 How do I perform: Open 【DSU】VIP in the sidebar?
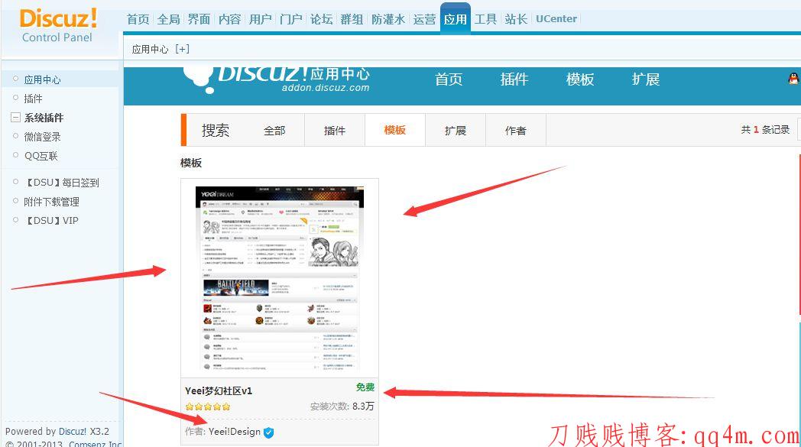tap(51, 221)
